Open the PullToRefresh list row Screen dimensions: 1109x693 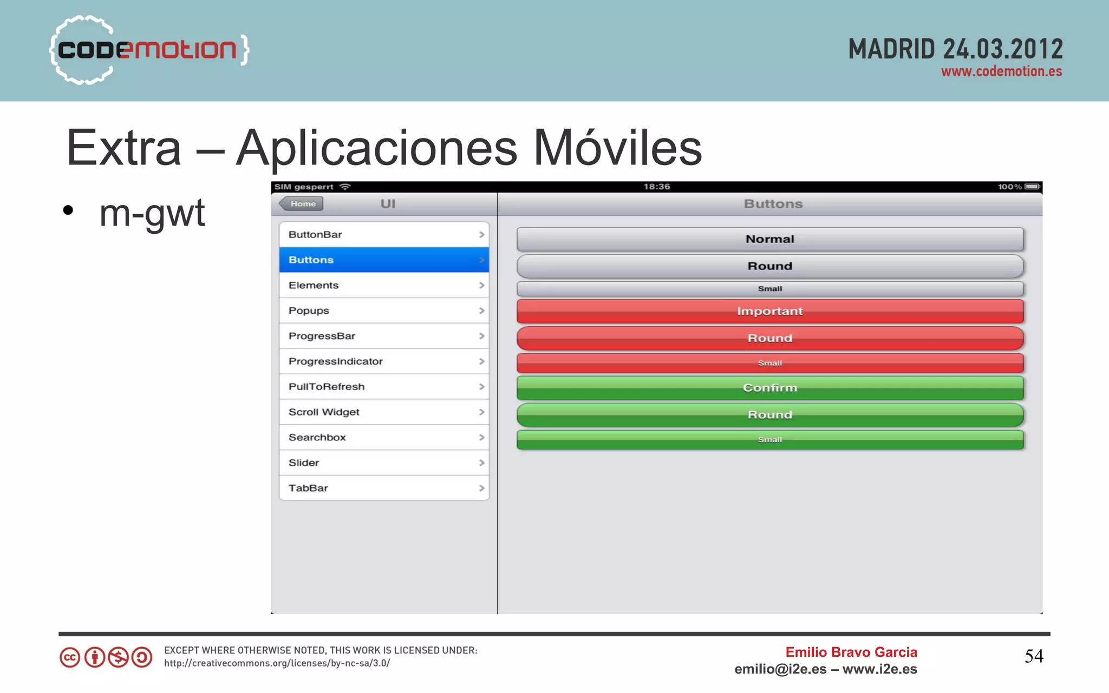tap(384, 387)
